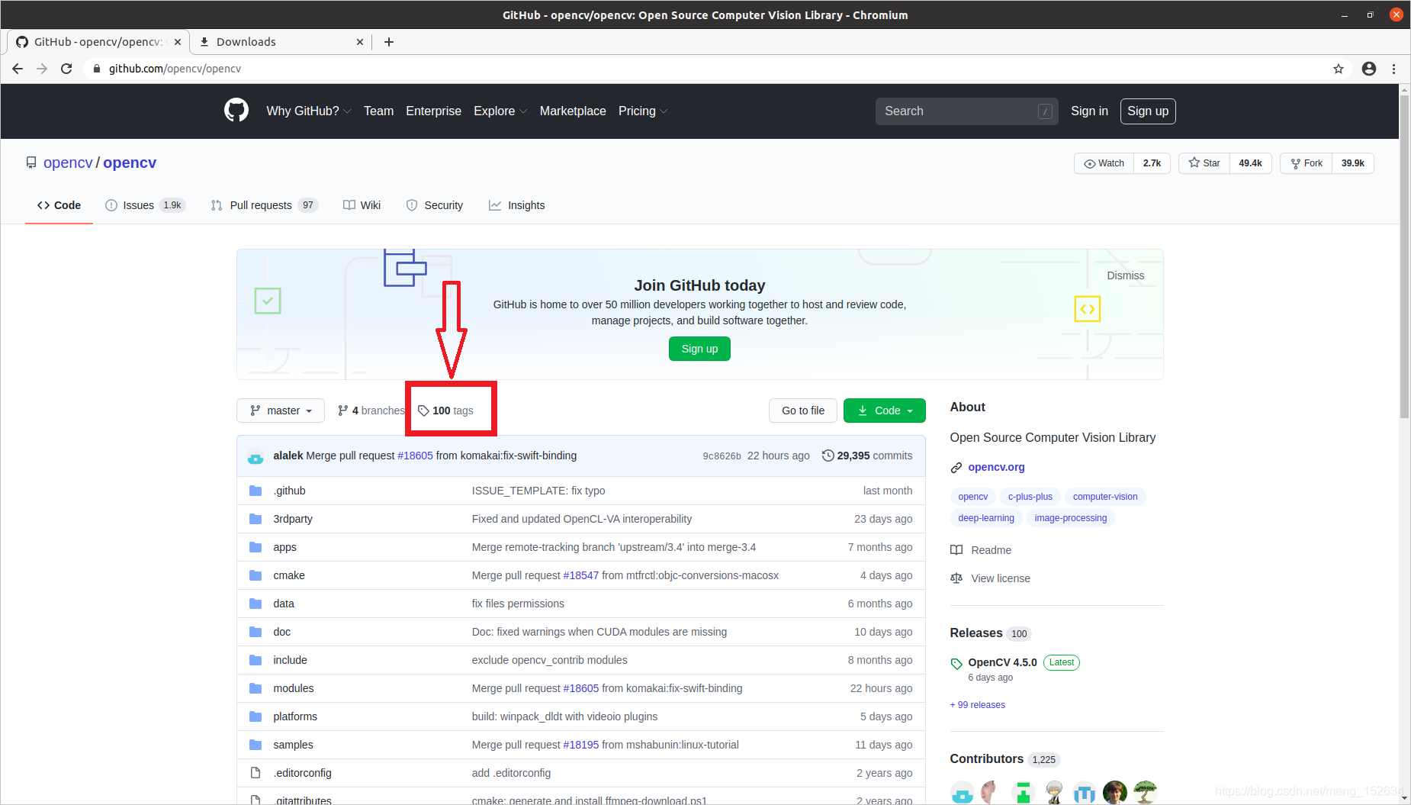Dismiss the Join GitHub banner
Image resolution: width=1411 pixels, height=805 pixels.
[1126, 275]
